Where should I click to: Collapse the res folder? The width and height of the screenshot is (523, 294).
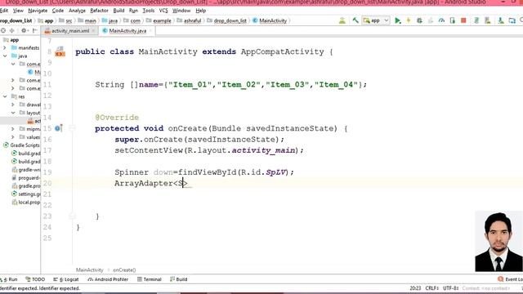click(x=5, y=96)
